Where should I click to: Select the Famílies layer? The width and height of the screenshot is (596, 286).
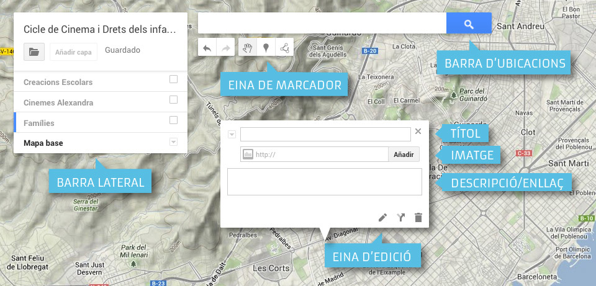38,123
